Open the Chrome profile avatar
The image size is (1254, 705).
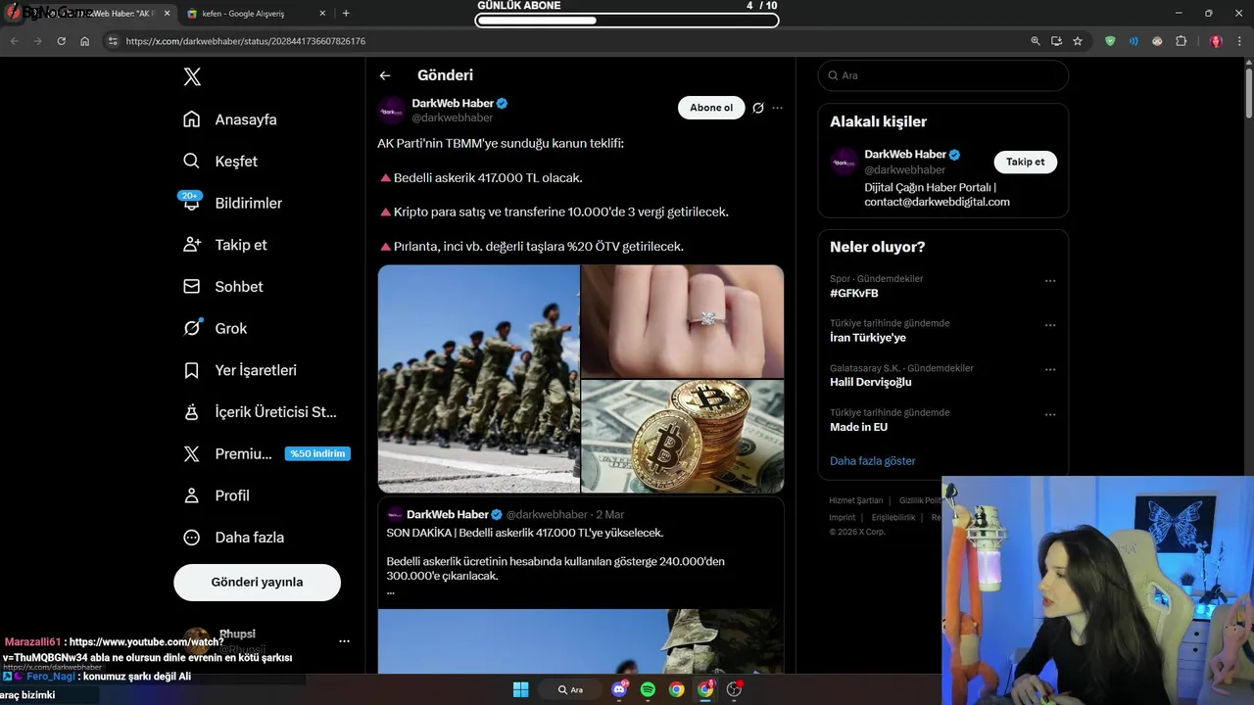pyautogui.click(x=1216, y=41)
